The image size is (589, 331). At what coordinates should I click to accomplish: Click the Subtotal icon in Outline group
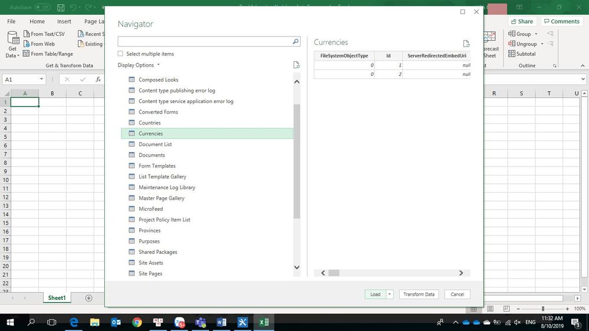[x=512, y=54]
